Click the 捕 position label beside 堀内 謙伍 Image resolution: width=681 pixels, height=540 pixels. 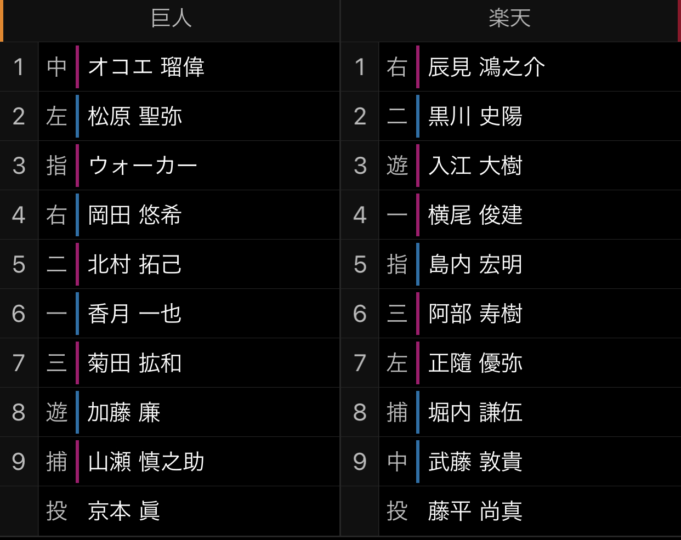[397, 412]
